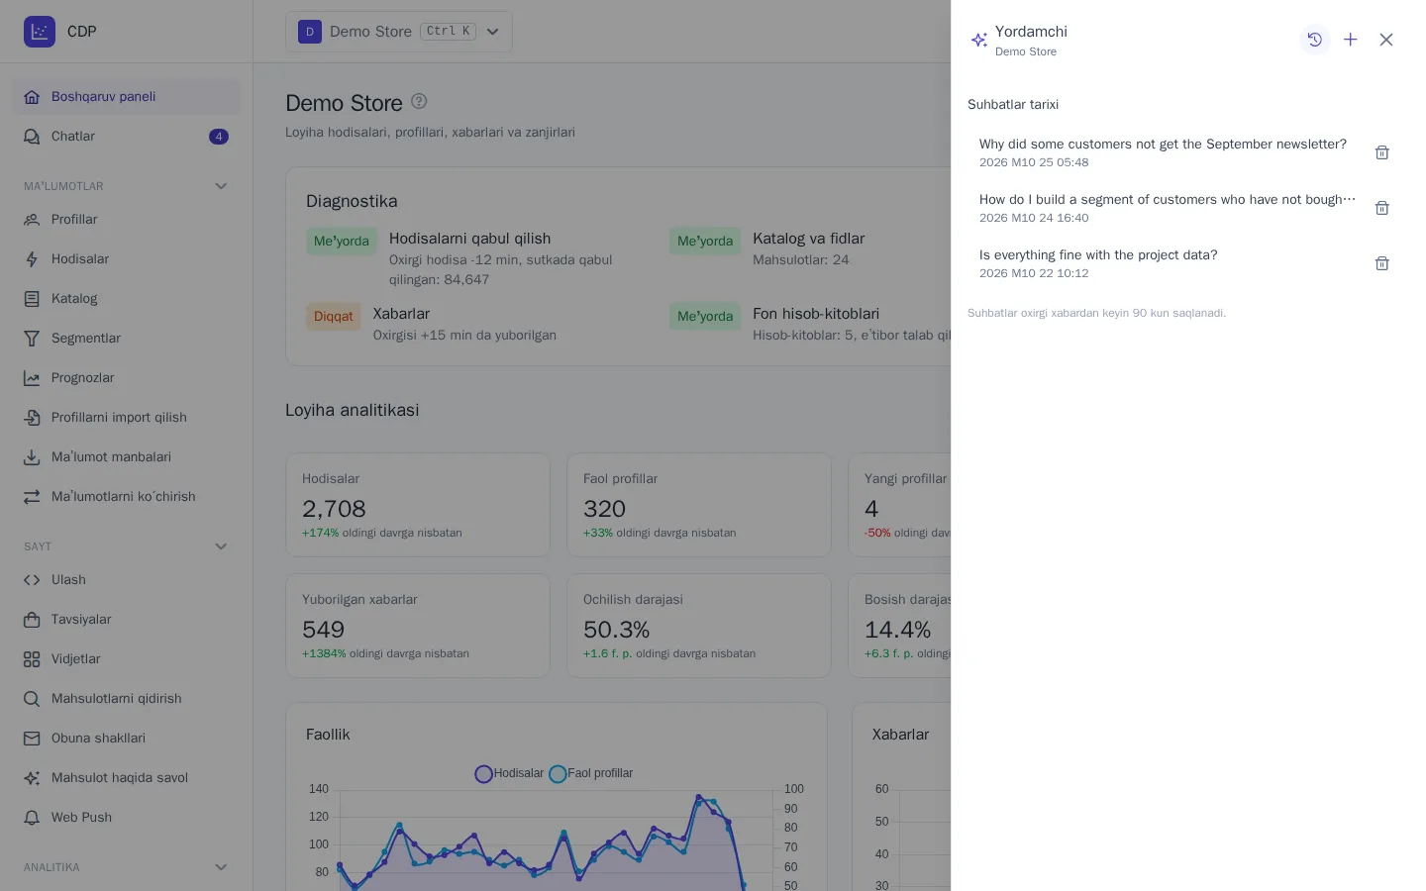
Task: Open Chatlar in the sidebar
Action: pyautogui.click(x=126, y=137)
